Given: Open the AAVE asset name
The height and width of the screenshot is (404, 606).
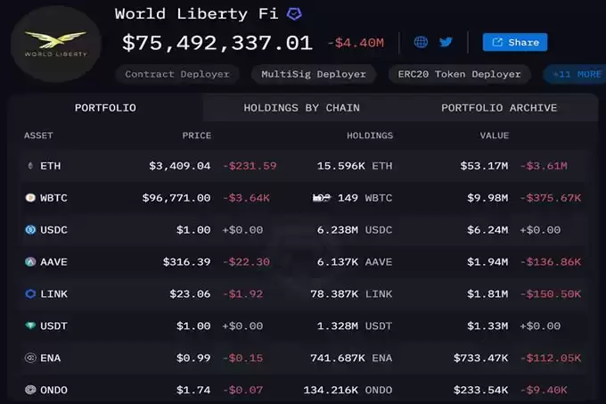Looking at the screenshot, I should click(53, 262).
